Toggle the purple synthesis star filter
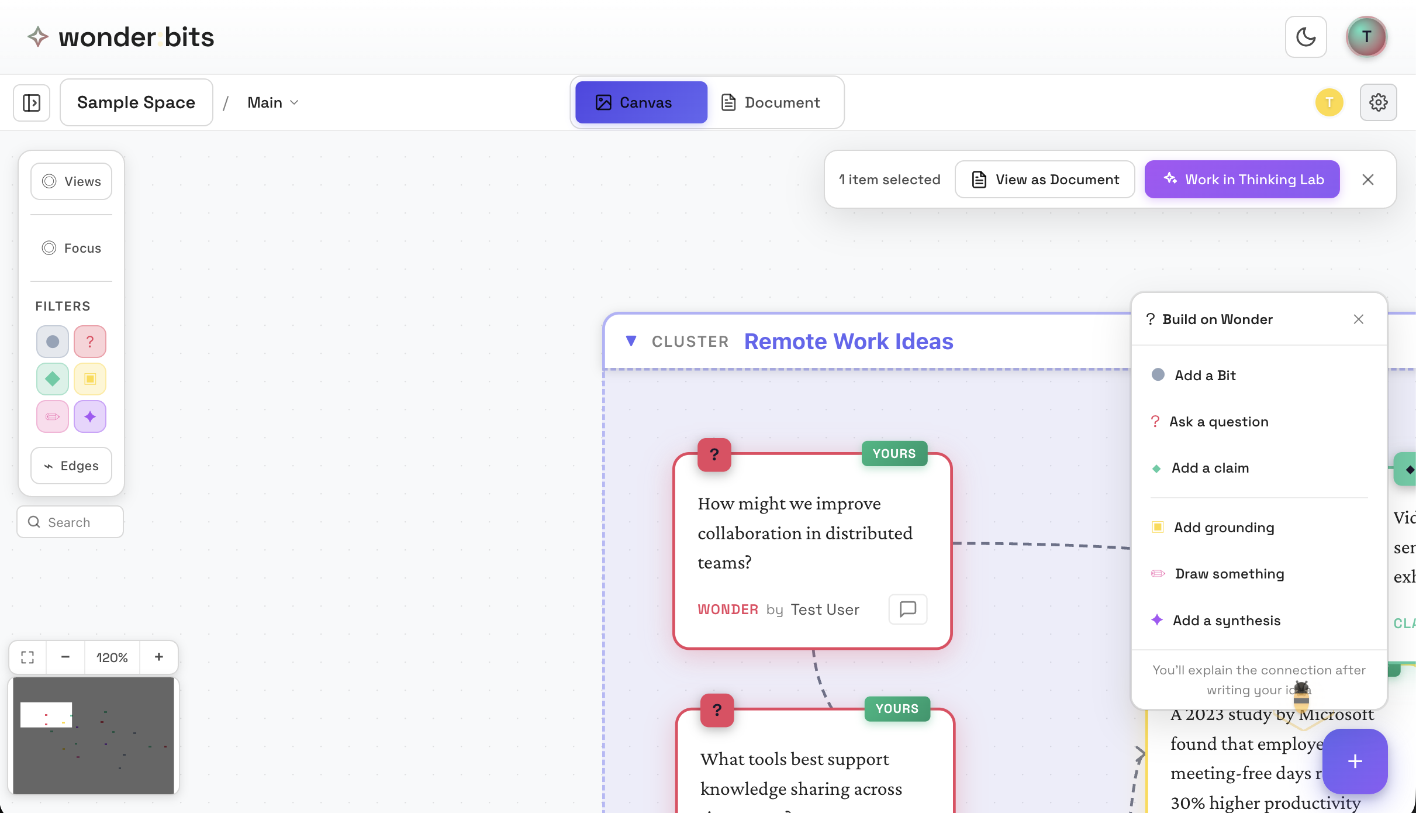Screen dimensions: 1416x813 tap(89, 416)
